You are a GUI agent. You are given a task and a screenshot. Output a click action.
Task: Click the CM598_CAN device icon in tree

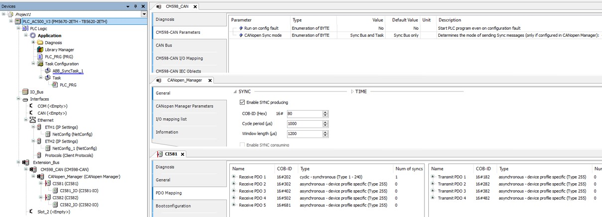click(33, 169)
